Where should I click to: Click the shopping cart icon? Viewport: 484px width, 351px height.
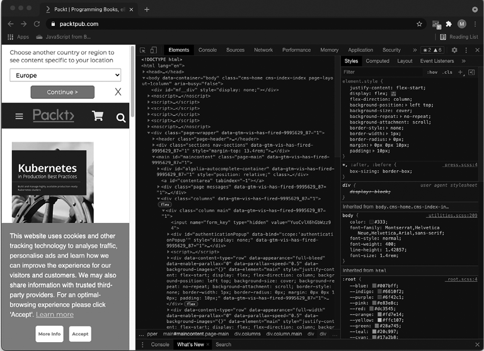pyautogui.click(x=97, y=116)
